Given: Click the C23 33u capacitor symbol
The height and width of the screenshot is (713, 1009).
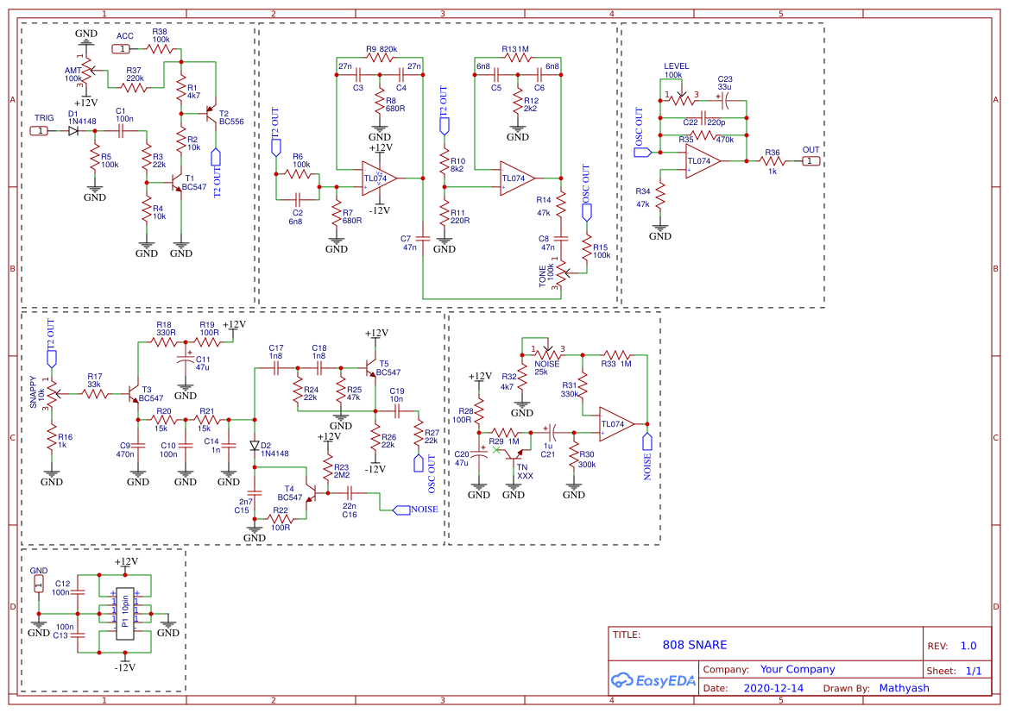Looking at the screenshot, I should point(723,99).
